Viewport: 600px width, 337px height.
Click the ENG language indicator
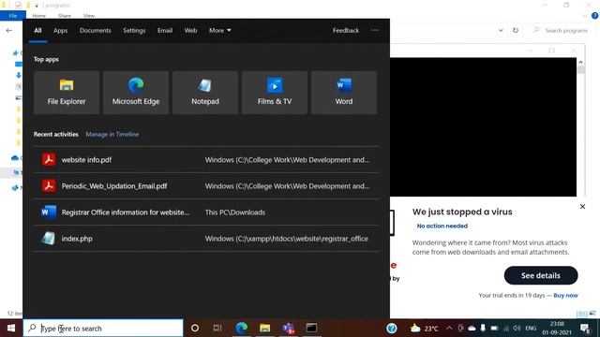pyautogui.click(x=531, y=329)
